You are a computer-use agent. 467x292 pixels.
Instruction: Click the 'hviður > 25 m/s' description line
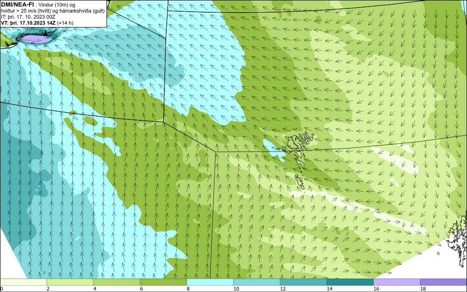[x=53, y=11]
